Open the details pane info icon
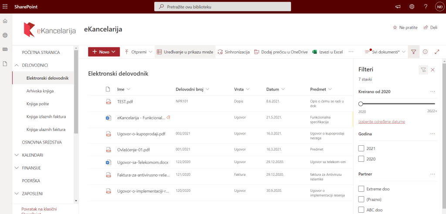This screenshot has height=214, width=446. (425, 52)
